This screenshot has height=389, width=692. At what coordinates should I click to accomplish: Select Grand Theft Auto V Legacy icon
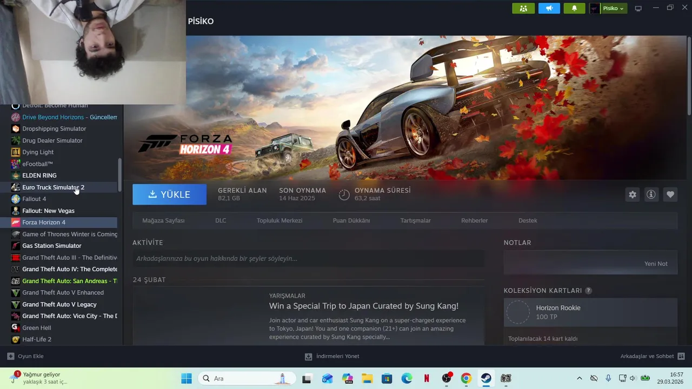pos(16,304)
